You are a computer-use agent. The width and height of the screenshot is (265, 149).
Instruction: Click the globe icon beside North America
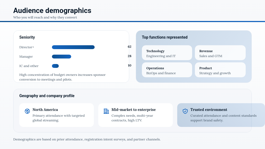(27, 111)
